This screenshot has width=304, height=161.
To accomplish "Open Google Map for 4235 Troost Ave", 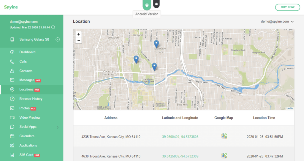I will pyautogui.click(x=224, y=136).
